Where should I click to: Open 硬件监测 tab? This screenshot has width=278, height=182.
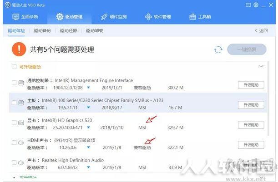coord(114,17)
